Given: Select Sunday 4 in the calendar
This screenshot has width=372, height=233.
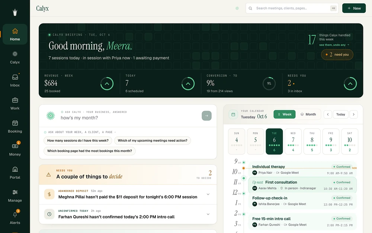Looking at the screenshot, I should [237, 141].
